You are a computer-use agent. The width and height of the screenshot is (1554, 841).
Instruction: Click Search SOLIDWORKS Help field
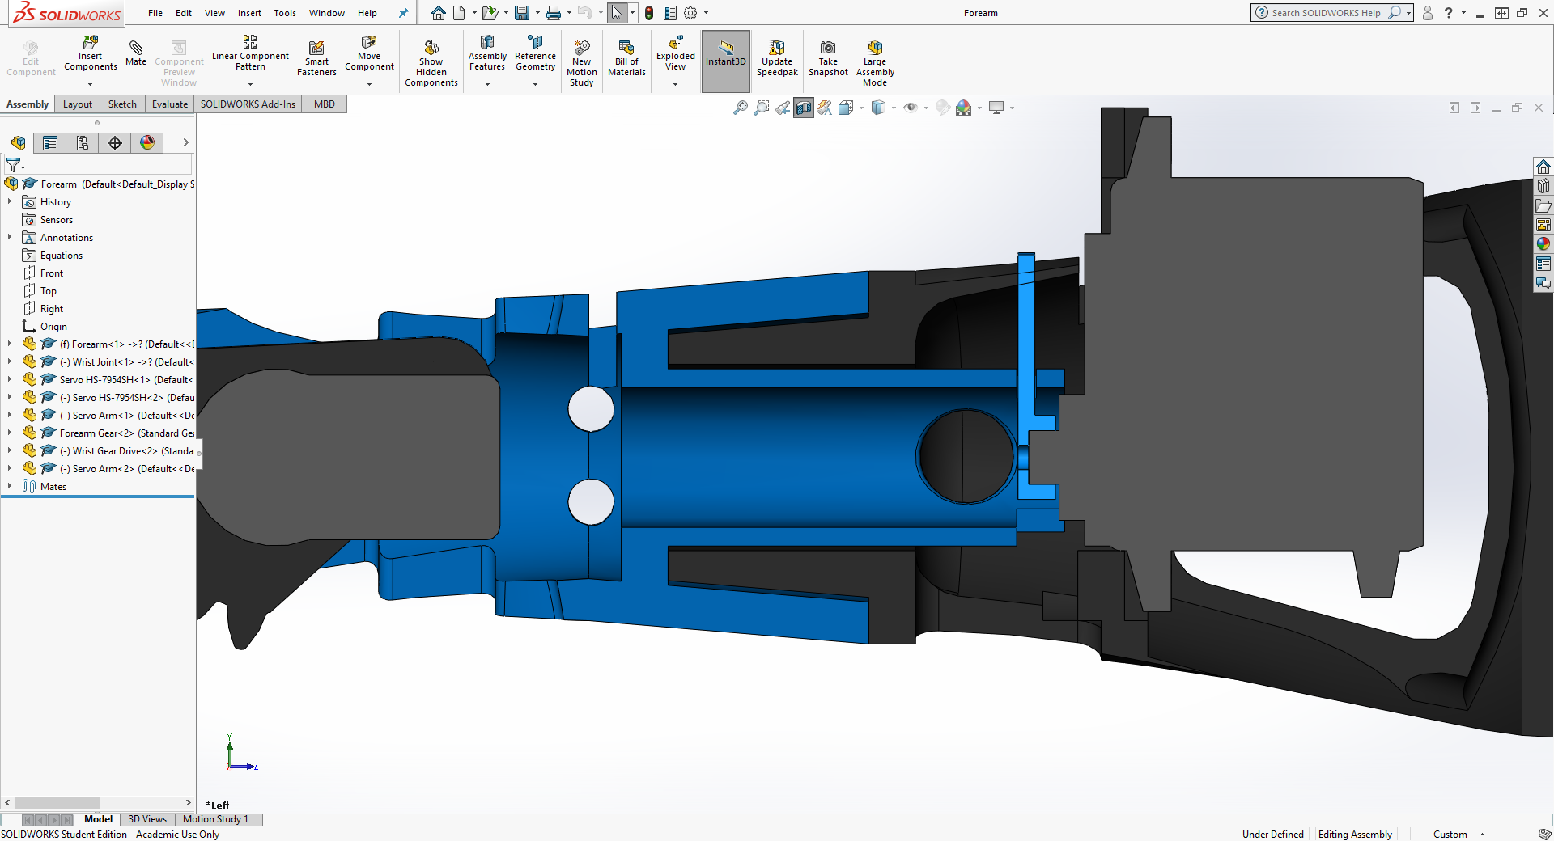click(x=1325, y=13)
